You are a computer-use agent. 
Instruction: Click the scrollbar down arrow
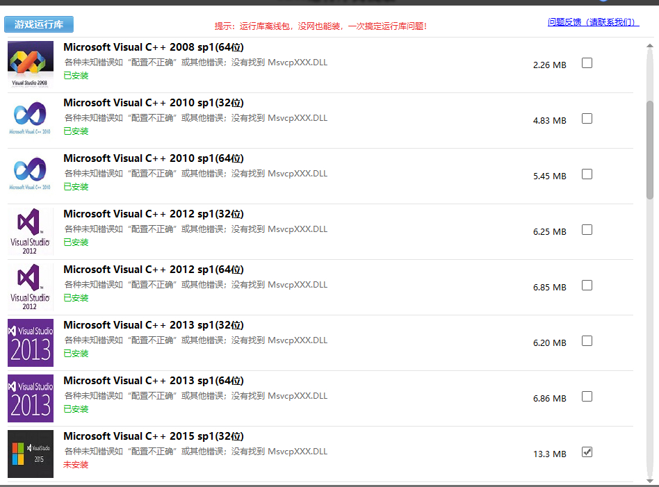pyautogui.click(x=650, y=481)
